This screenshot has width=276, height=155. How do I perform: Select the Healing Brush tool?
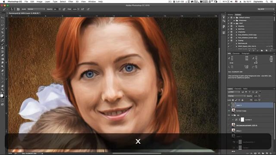point(2,40)
